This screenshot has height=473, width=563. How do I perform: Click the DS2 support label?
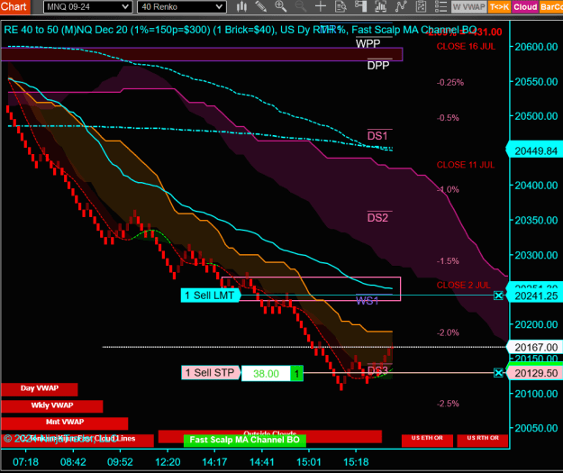[x=377, y=218]
